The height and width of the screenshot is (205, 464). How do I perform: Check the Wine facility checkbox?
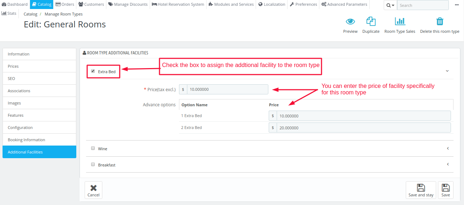click(93, 148)
